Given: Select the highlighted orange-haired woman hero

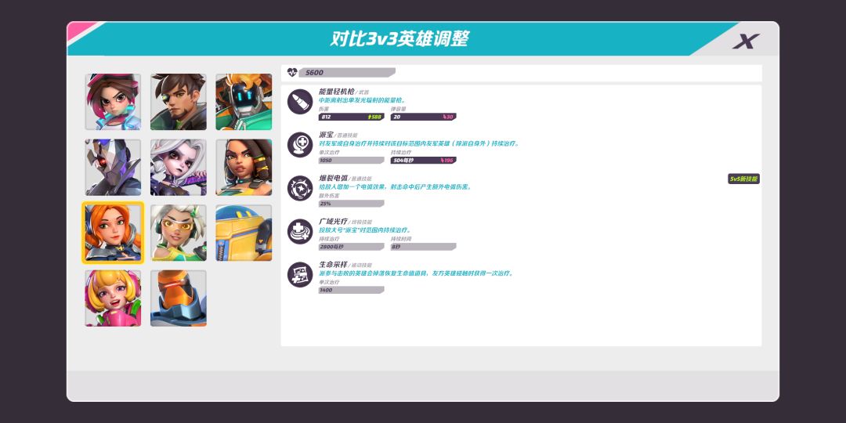Looking at the screenshot, I should click(x=113, y=233).
